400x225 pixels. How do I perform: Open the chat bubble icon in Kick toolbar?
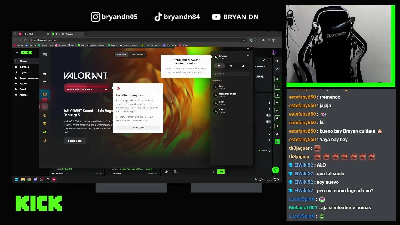[277, 102]
